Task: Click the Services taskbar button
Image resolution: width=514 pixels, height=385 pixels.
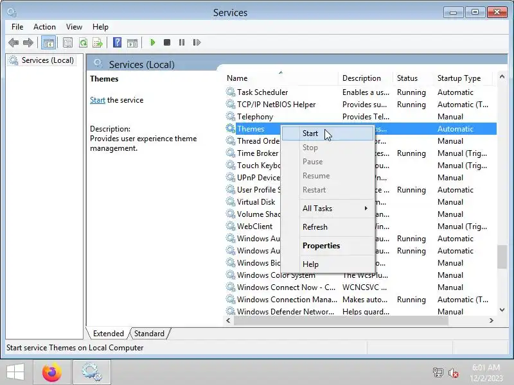Action: click(x=91, y=372)
